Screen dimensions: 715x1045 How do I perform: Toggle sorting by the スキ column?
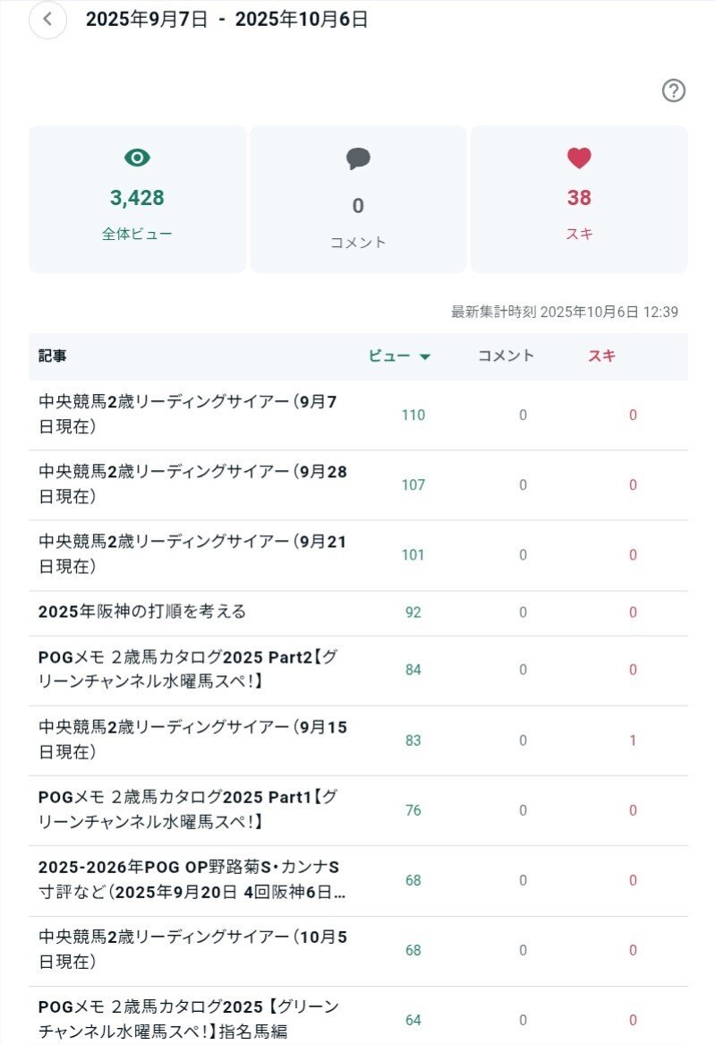pos(603,356)
